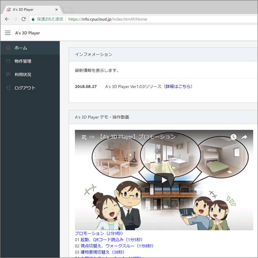Reload the page with refresh icon

23,19
